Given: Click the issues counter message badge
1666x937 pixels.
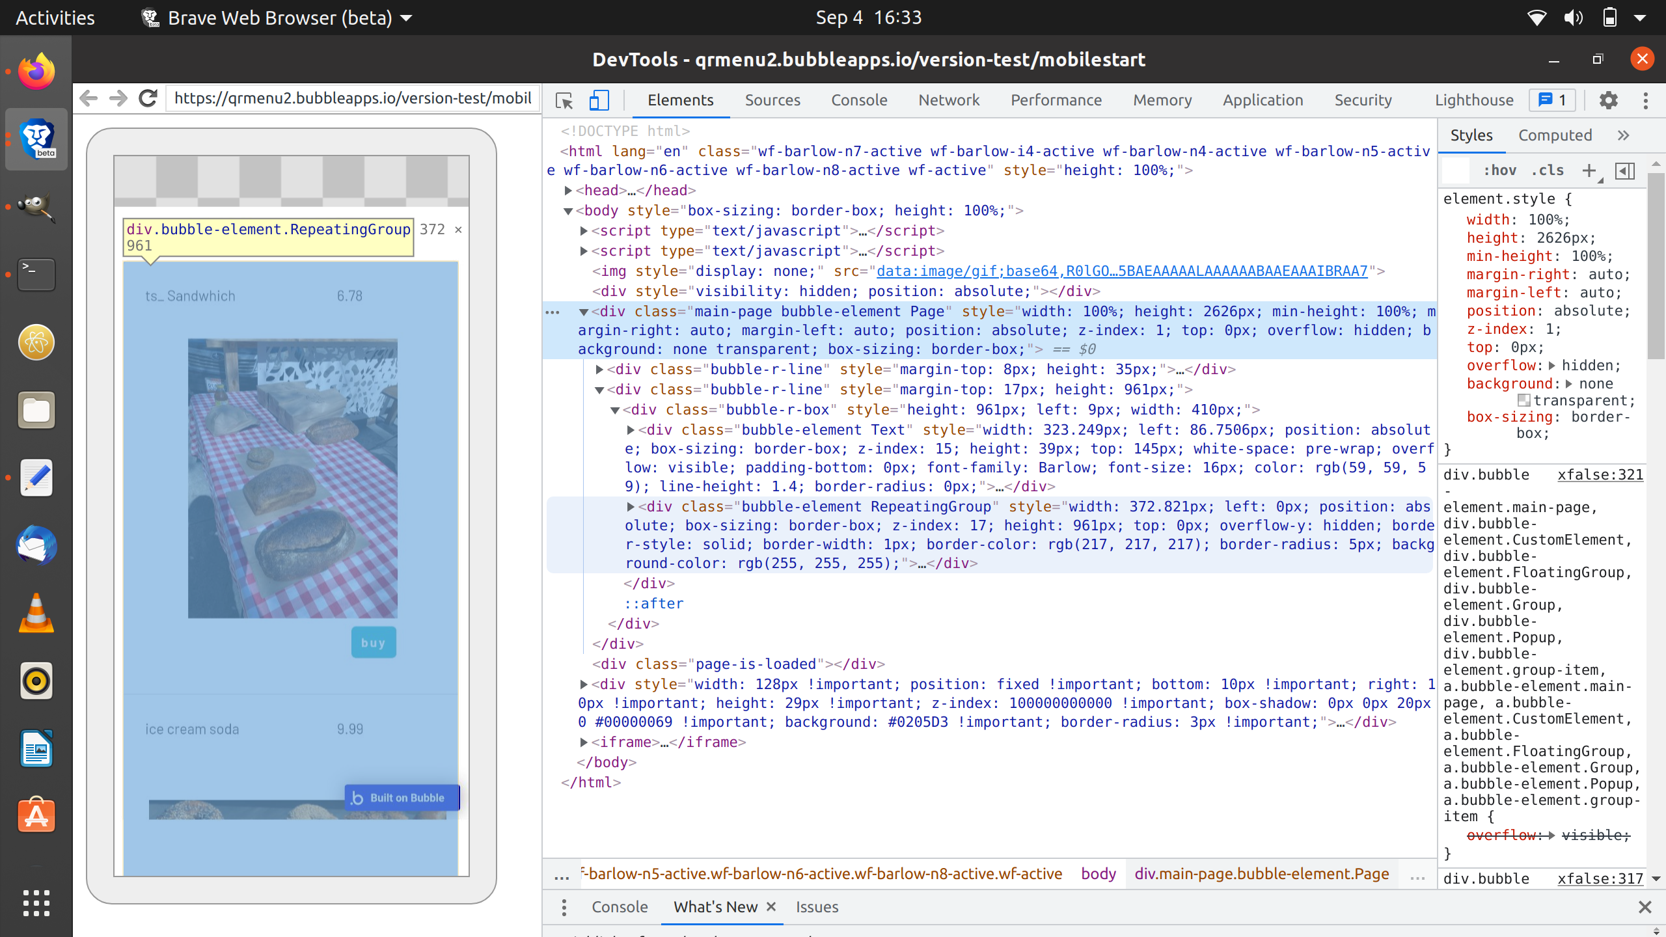Looking at the screenshot, I should [x=1553, y=100].
